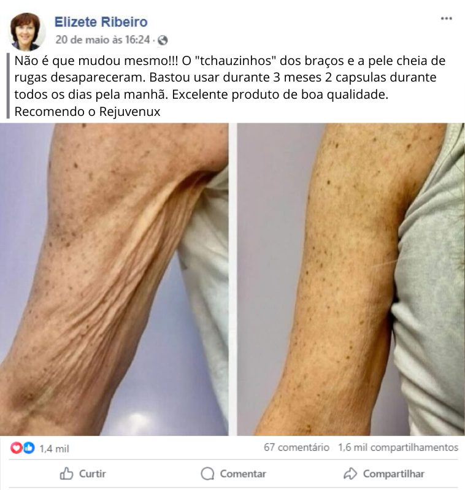This screenshot has width=465, height=490.
Task: Select the Compartilhar label
Action: pos(394,474)
